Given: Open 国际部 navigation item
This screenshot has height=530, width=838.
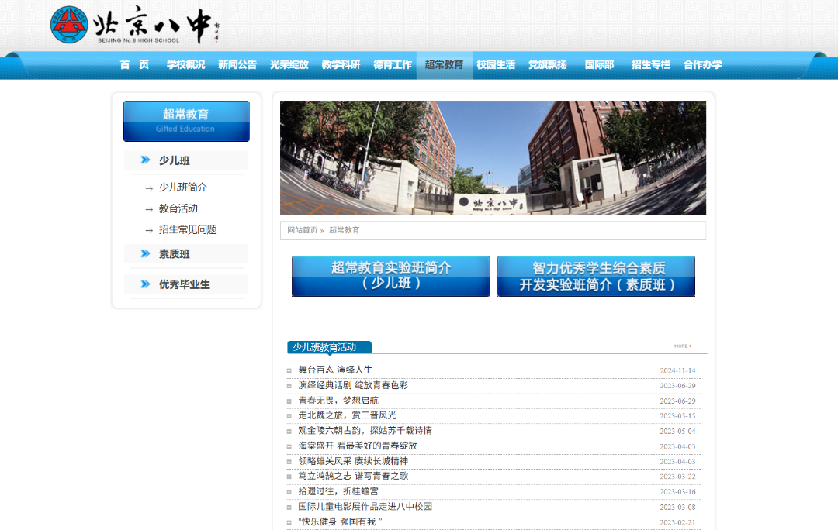Looking at the screenshot, I should click(x=599, y=64).
